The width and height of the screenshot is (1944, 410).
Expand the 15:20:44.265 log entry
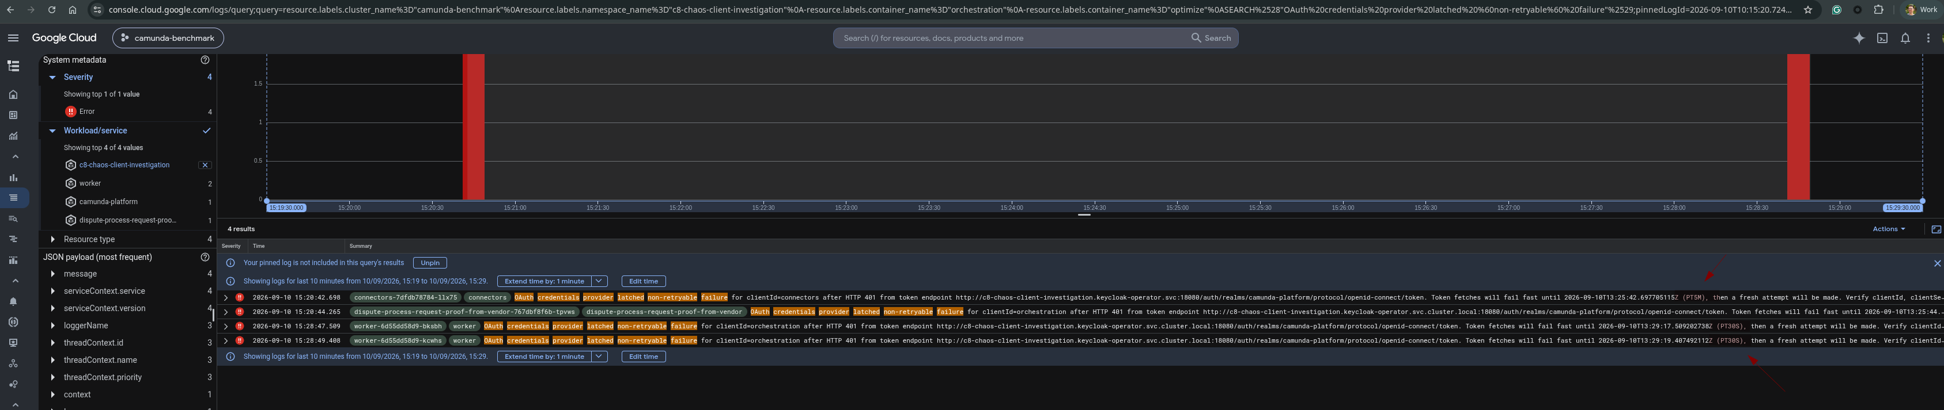(x=226, y=312)
